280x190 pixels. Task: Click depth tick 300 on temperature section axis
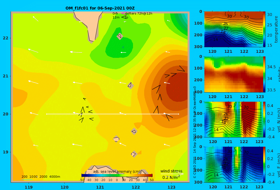coord(198,47)
